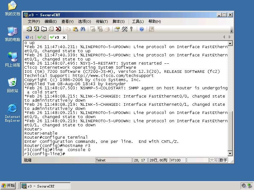Click terminal scrollbar up arrow
The width and height of the screenshot is (254, 190).
[x=230, y=43]
